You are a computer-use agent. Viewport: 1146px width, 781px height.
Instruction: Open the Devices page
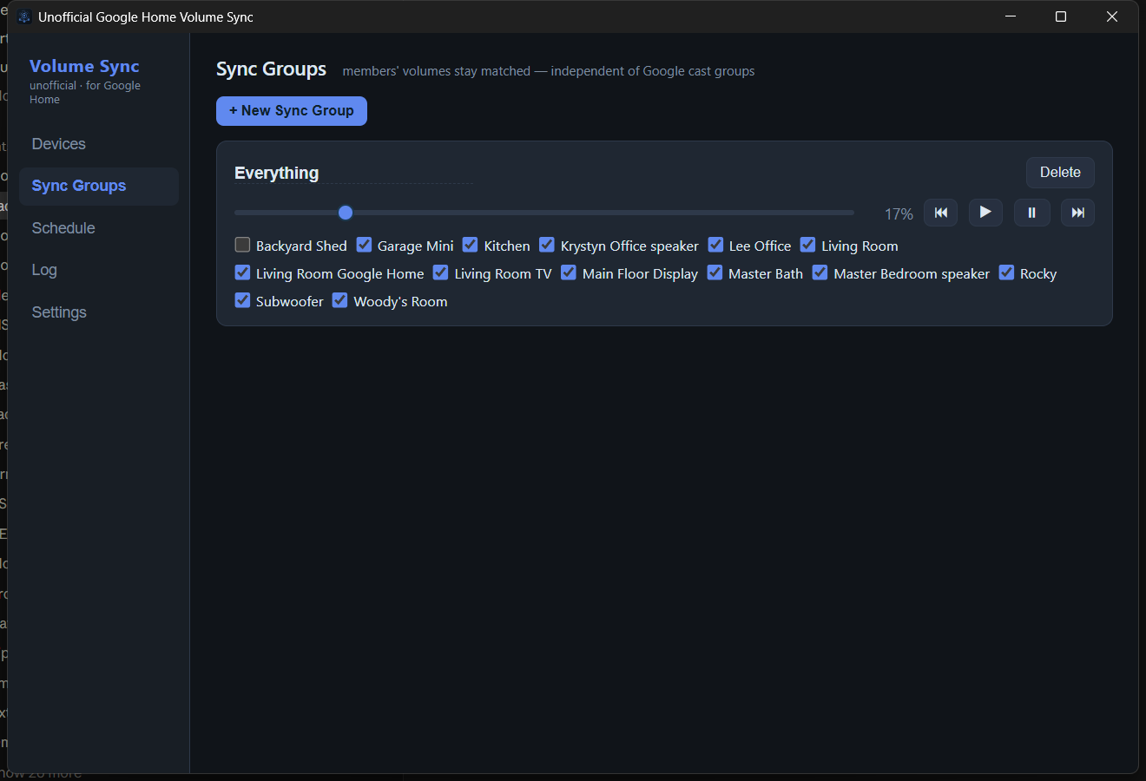click(99, 144)
